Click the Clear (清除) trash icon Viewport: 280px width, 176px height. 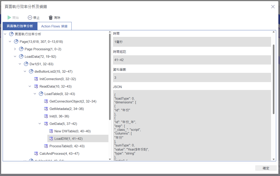[51, 18]
